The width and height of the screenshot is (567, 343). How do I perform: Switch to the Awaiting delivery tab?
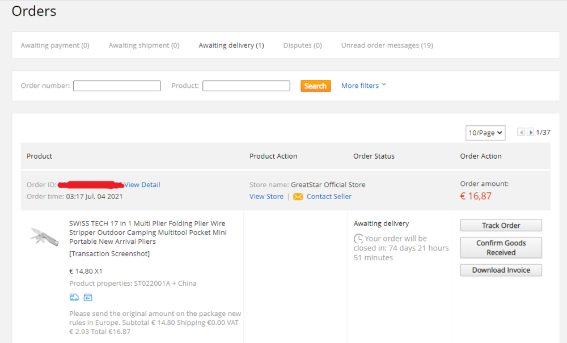231,45
